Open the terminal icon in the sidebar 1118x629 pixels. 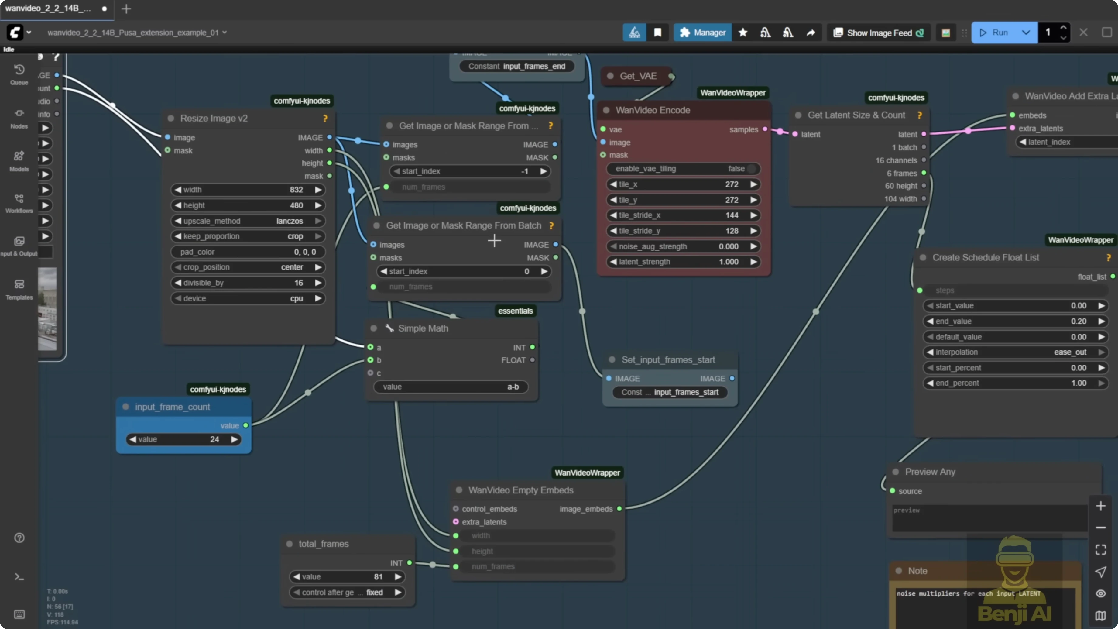tap(19, 576)
